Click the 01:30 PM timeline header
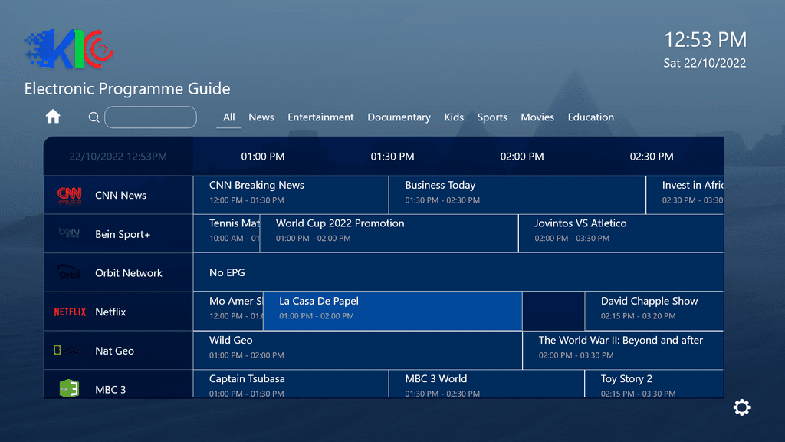The image size is (785, 442). (392, 157)
